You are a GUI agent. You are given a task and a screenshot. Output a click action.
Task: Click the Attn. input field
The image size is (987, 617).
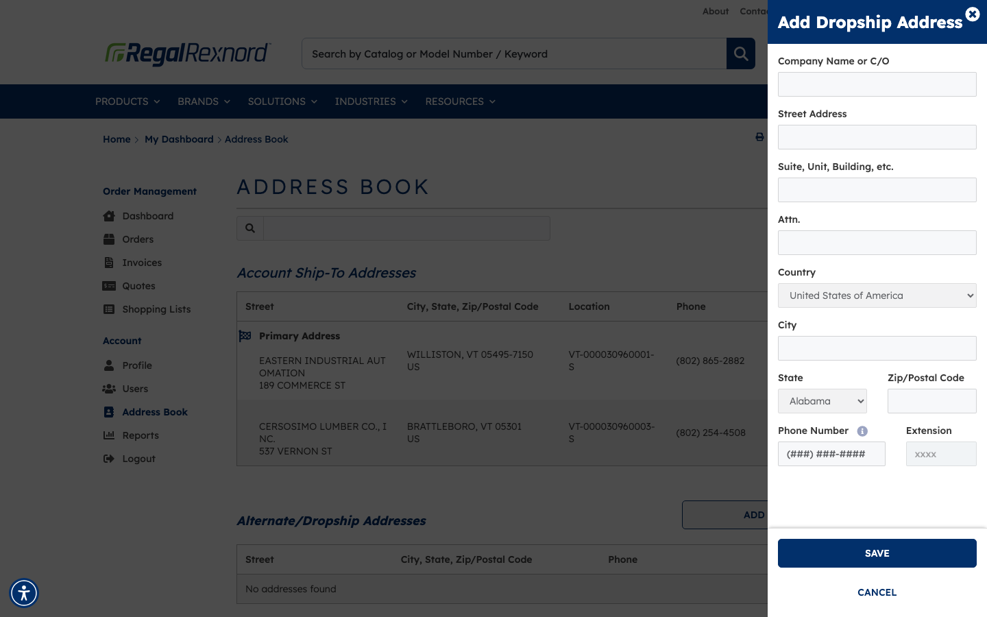(877, 243)
